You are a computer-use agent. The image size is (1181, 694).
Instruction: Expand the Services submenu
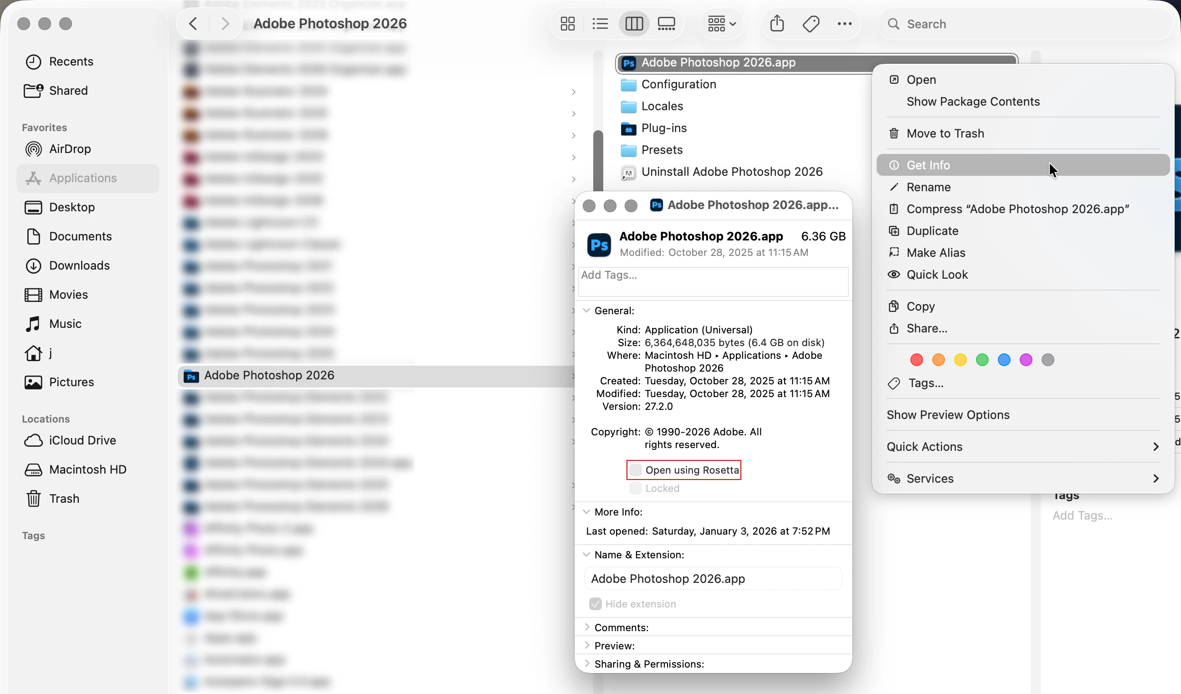(x=1023, y=479)
